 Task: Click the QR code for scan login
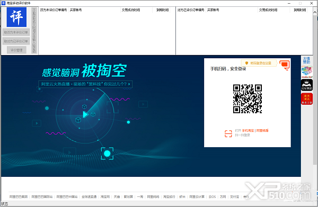tap(247, 98)
